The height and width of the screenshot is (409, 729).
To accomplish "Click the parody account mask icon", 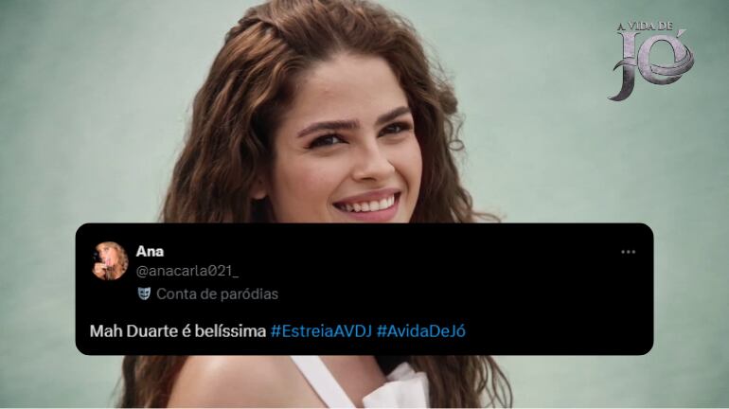I will (x=144, y=293).
